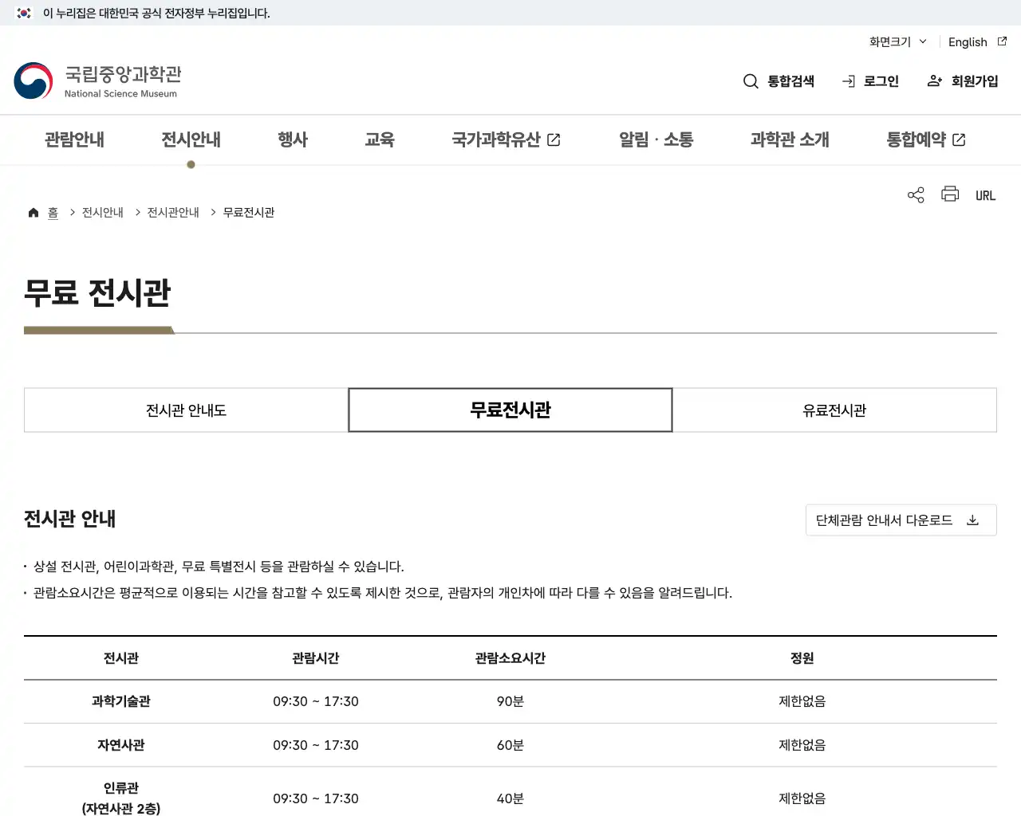The width and height of the screenshot is (1021, 816).
Task: Open the 전시안내 navigation menu
Action: [191, 139]
